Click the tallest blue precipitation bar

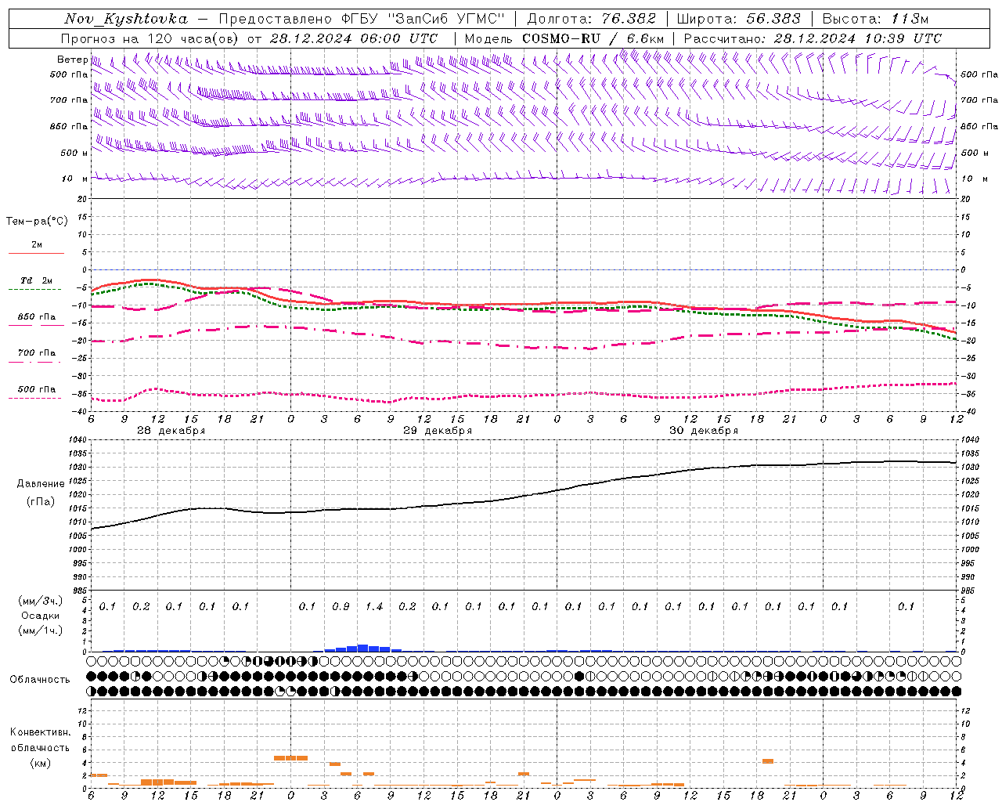point(362,648)
